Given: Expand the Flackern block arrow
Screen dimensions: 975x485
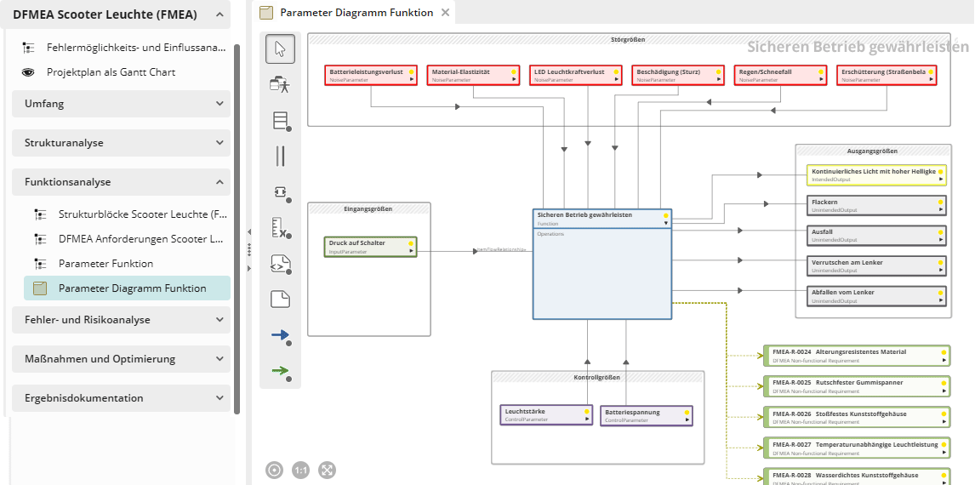Looking at the screenshot, I should (941, 209).
